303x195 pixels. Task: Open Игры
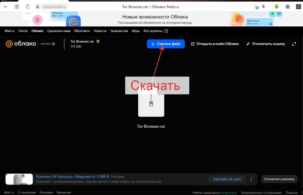tap(136, 31)
